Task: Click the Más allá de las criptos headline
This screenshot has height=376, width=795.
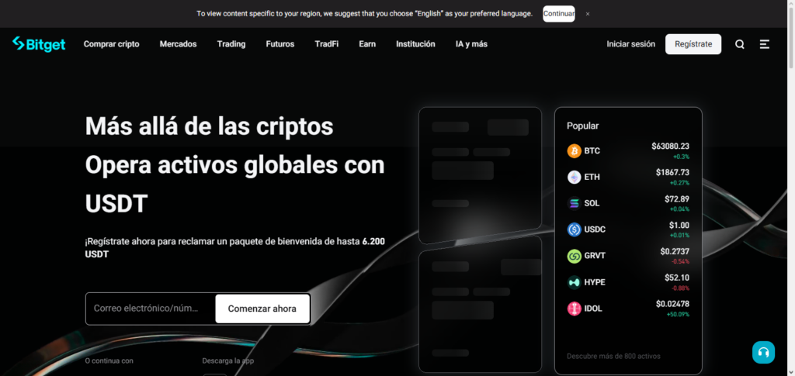Action: pos(210,126)
